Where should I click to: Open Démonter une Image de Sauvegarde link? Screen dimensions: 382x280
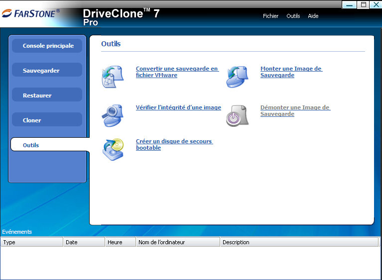pyautogui.click(x=295, y=111)
